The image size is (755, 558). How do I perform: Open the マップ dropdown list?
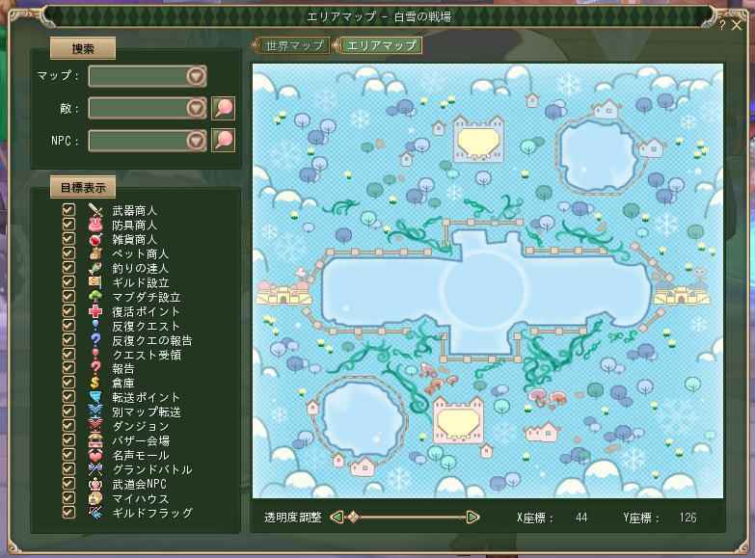point(196,76)
